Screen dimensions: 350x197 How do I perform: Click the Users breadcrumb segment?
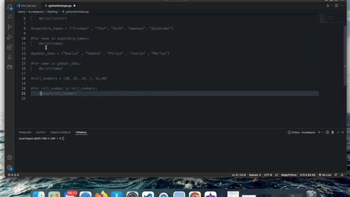[x=21, y=11]
